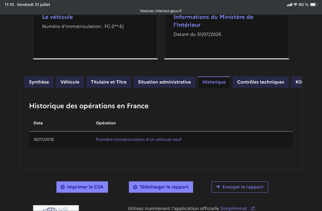Tap the histovec.interieur.gouv.fr address bar
Viewport: 322px width, 211px height.
[x=161, y=11]
